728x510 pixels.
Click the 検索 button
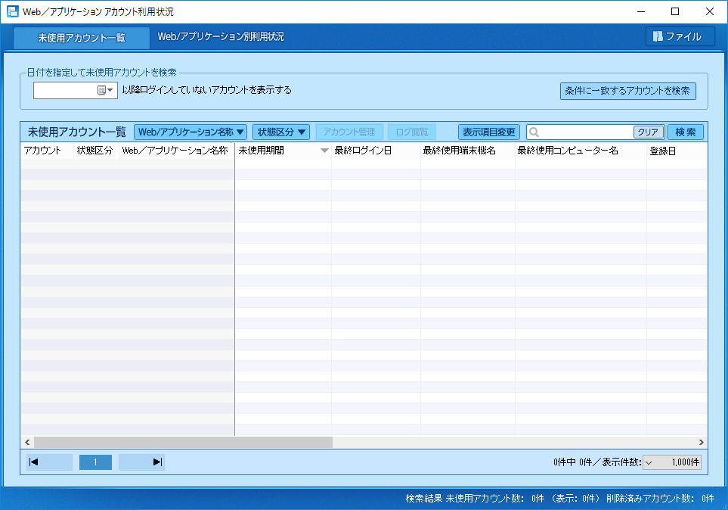click(685, 132)
